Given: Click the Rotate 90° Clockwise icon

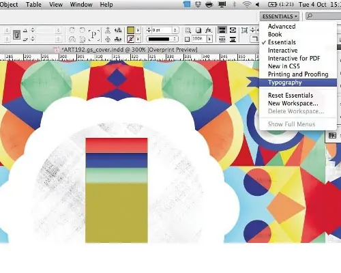Looking at the screenshot, I should point(72,30).
